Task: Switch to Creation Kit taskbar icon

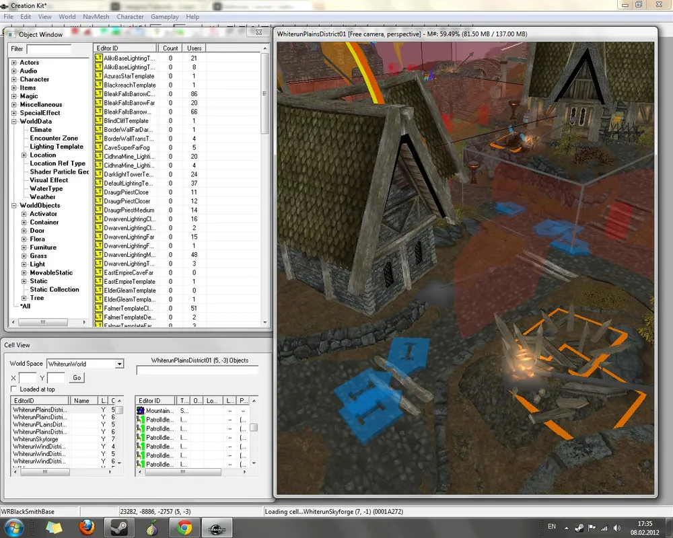Action: click(x=216, y=527)
